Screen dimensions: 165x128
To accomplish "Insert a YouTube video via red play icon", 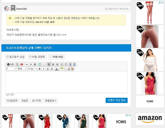I will click(22, 64).
